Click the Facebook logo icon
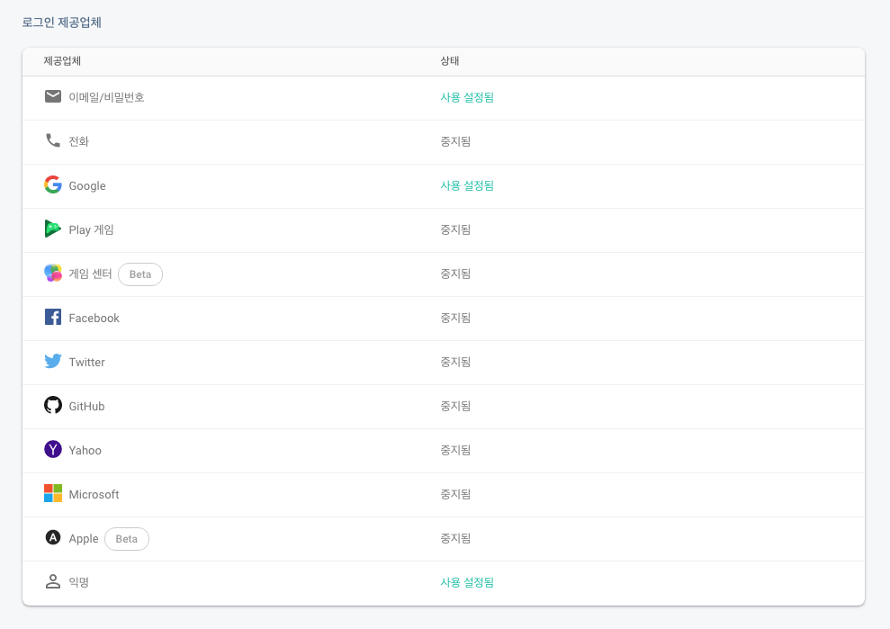This screenshot has width=890, height=629. pos(53,317)
